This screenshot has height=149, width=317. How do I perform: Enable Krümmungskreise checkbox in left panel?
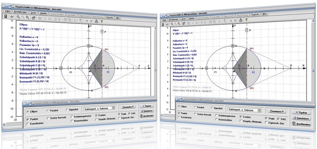pos(72,117)
